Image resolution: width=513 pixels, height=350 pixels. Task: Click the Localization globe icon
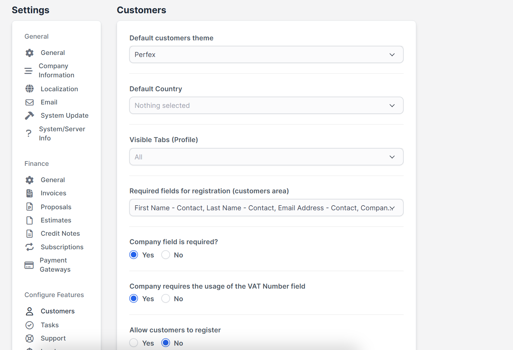point(30,89)
